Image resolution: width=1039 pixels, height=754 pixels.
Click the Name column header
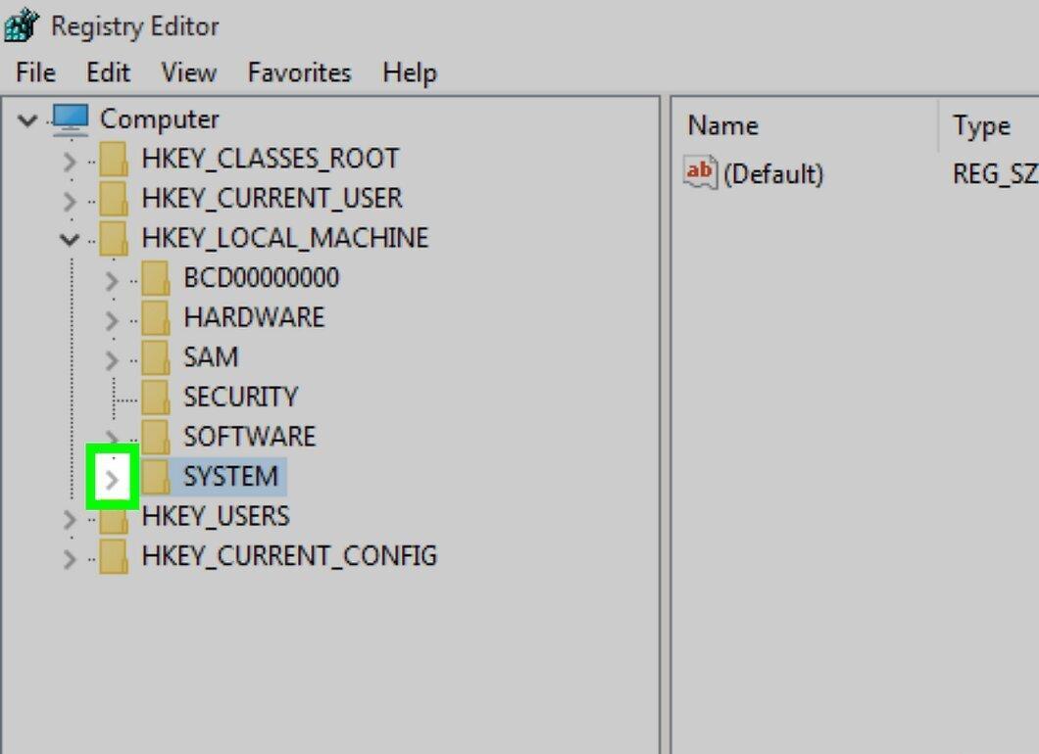tap(723, 125)
